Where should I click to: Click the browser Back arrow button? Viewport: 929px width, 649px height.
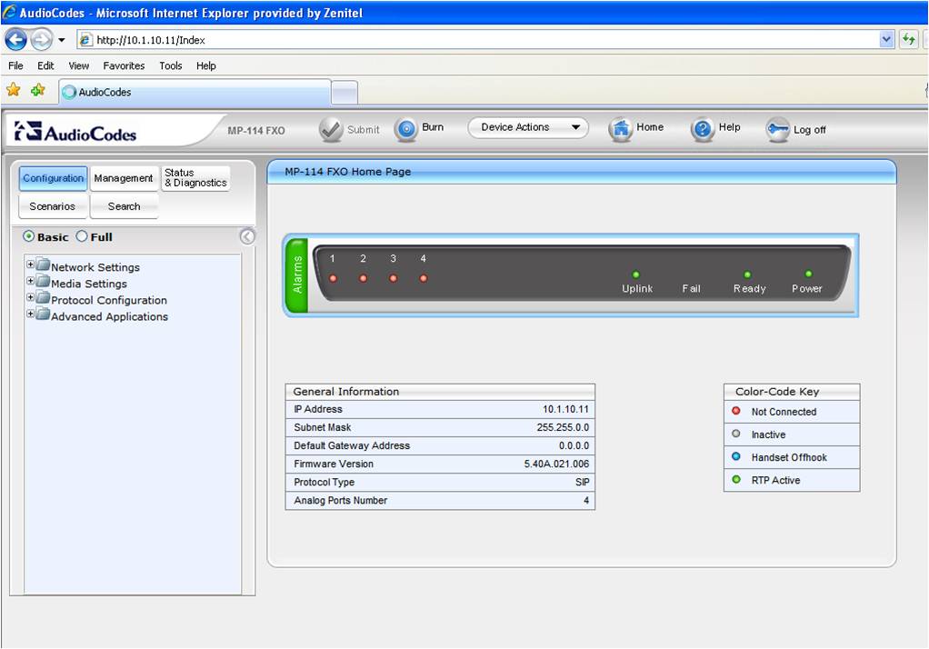(x=15, y=40)
